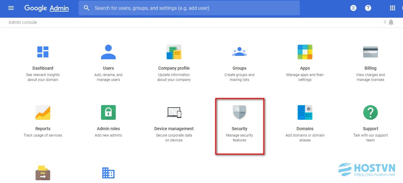Open the Users icon
This screenshot has height=183, width=403.
108,52
